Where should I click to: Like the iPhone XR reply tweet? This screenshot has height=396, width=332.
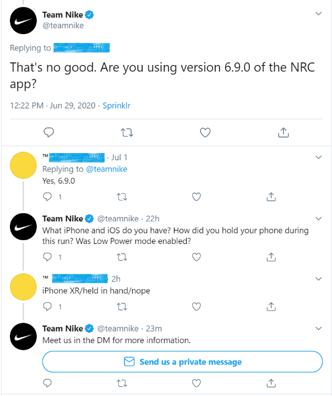click(197, 306)
